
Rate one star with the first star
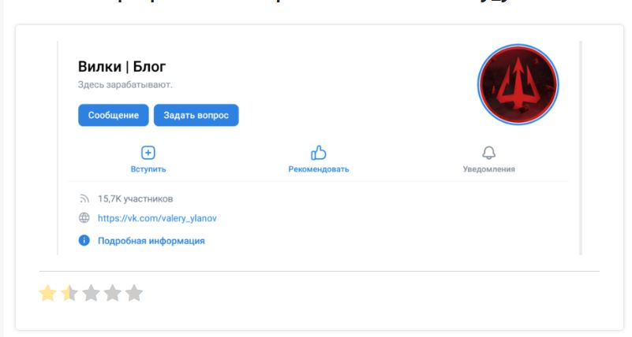point(47,293)
